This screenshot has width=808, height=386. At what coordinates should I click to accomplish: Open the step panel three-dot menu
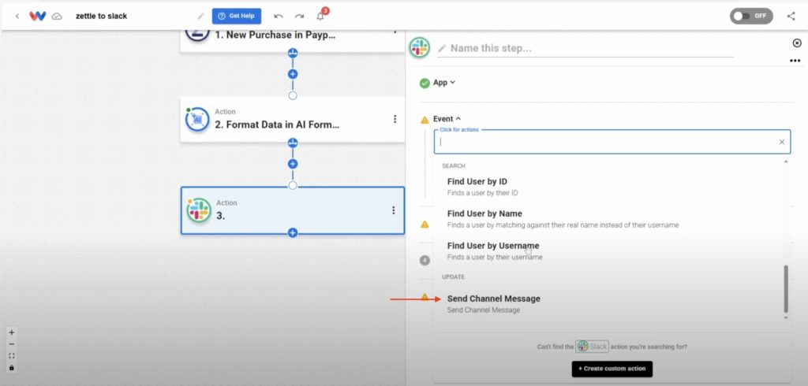point(795,61)
